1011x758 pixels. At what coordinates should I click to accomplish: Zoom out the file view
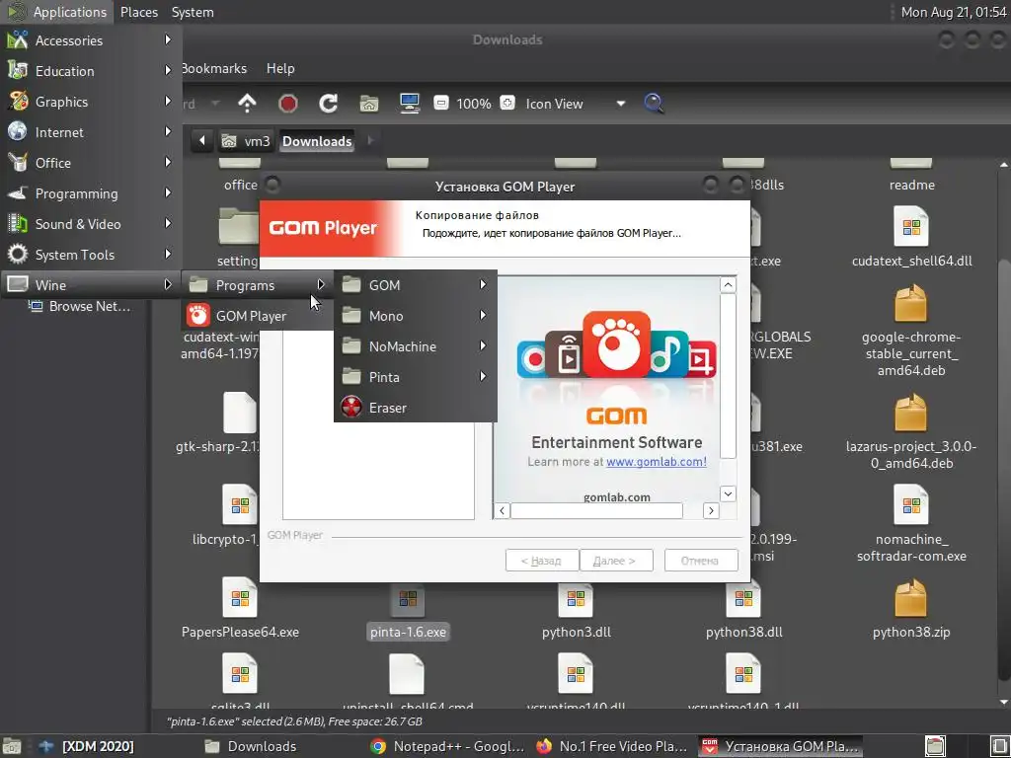[441, 103]
